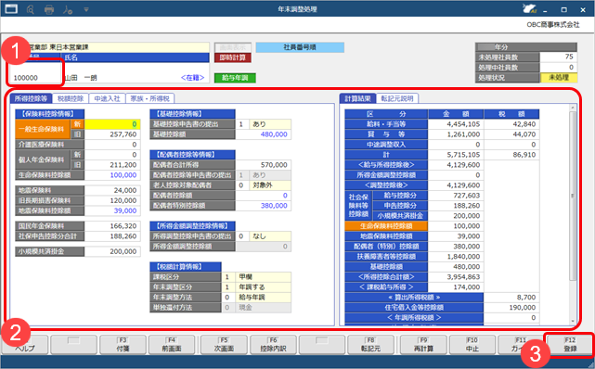
Task: Click the F5 次画面 function button
Action: point(224,344)
